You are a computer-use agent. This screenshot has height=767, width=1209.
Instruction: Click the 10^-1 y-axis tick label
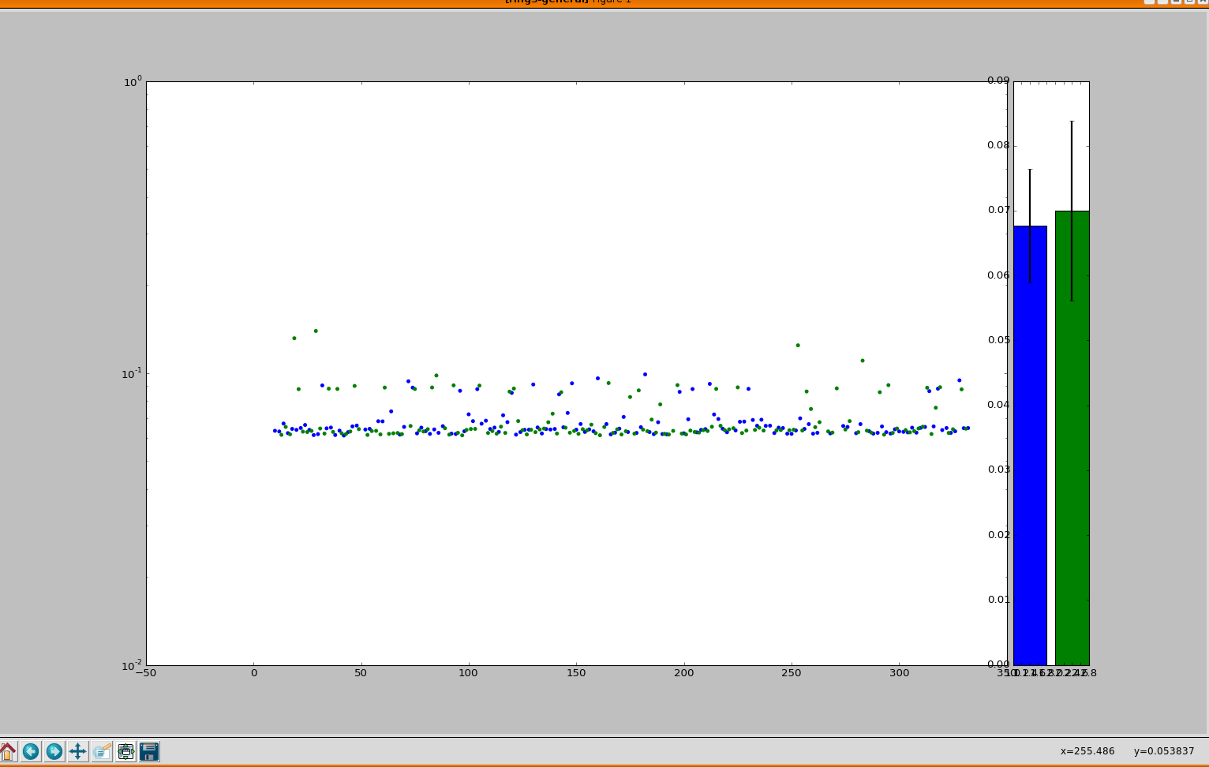tap(130, 373)
